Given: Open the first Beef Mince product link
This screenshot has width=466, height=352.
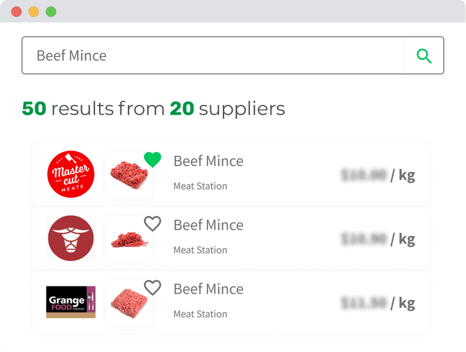Looking at the screenshot, I should 208,161.
